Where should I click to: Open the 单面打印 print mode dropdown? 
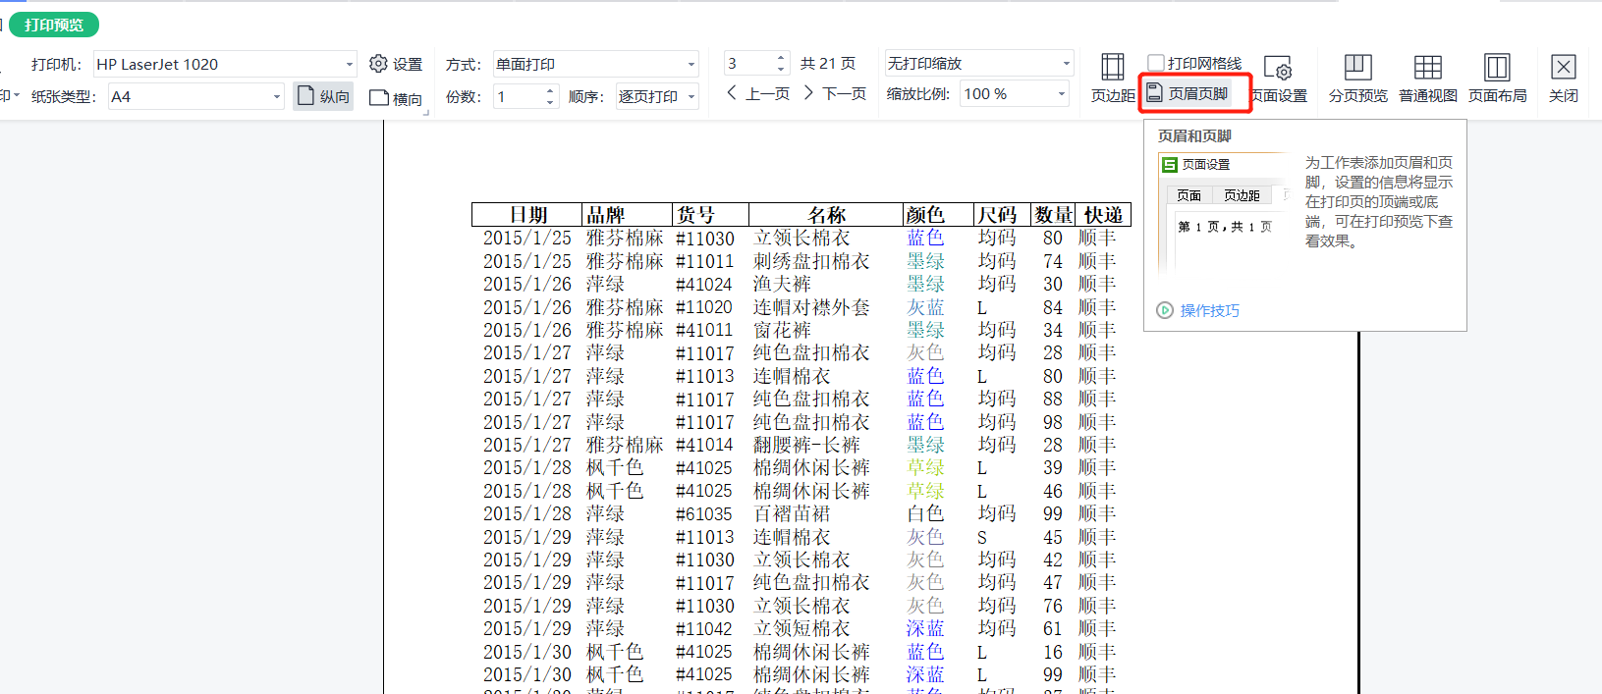691,64
